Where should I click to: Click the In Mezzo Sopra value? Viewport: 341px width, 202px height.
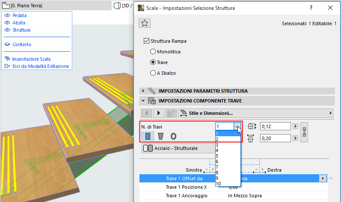click(x=245, y=196)
